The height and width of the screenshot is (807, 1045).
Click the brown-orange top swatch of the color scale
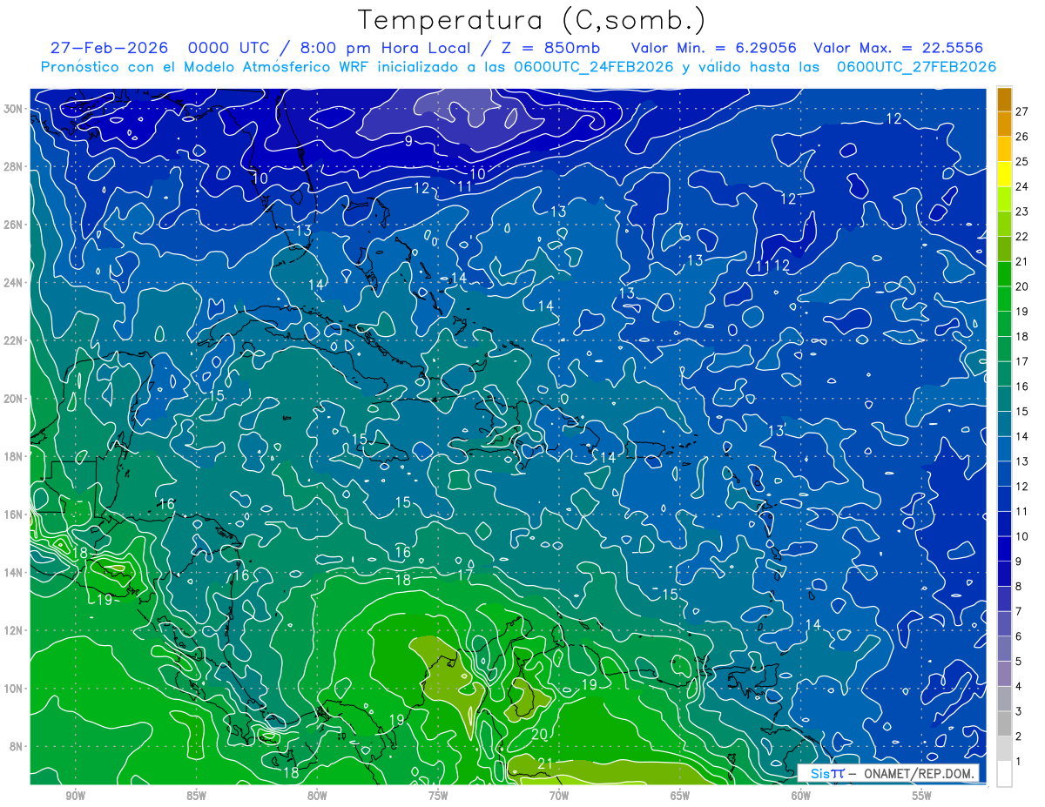(1004, 99)
